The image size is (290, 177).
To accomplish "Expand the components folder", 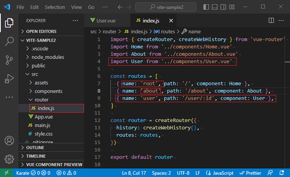I will tap(52, 91).
